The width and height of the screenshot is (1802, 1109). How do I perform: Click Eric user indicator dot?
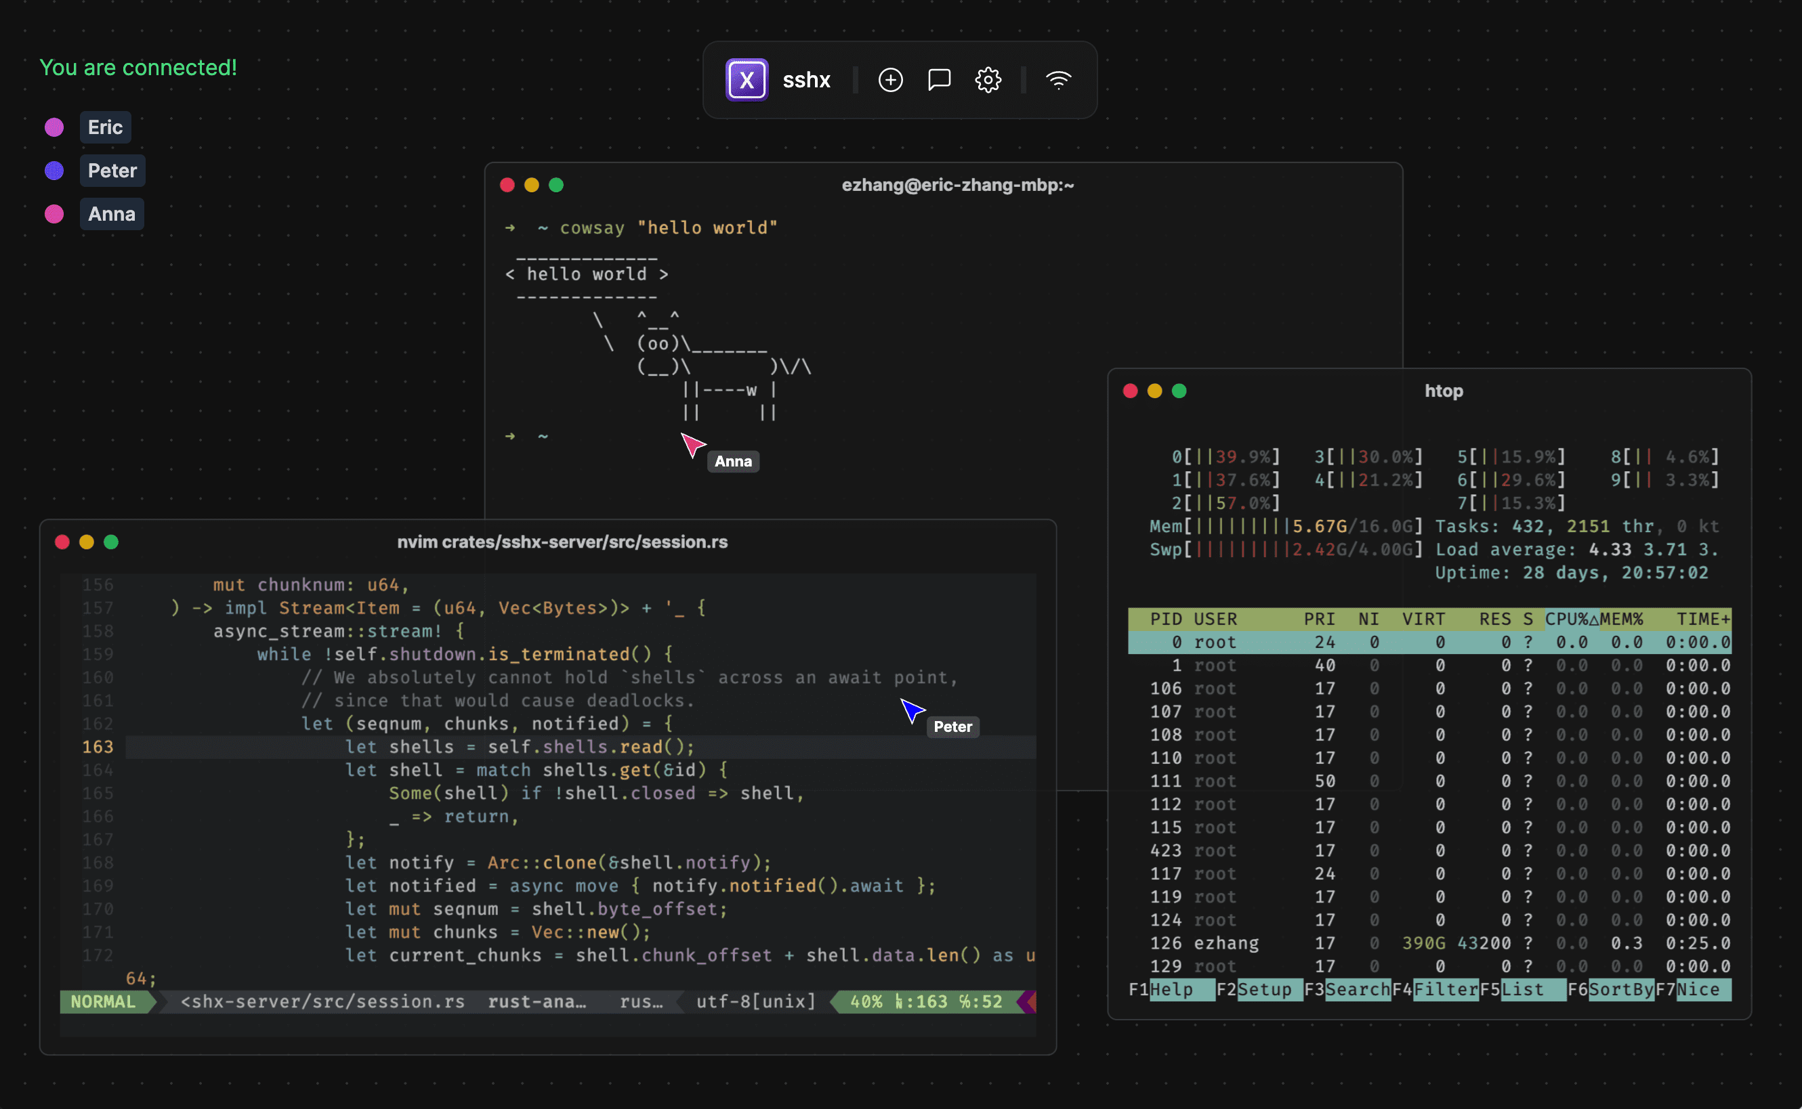(x=54, y=126)
